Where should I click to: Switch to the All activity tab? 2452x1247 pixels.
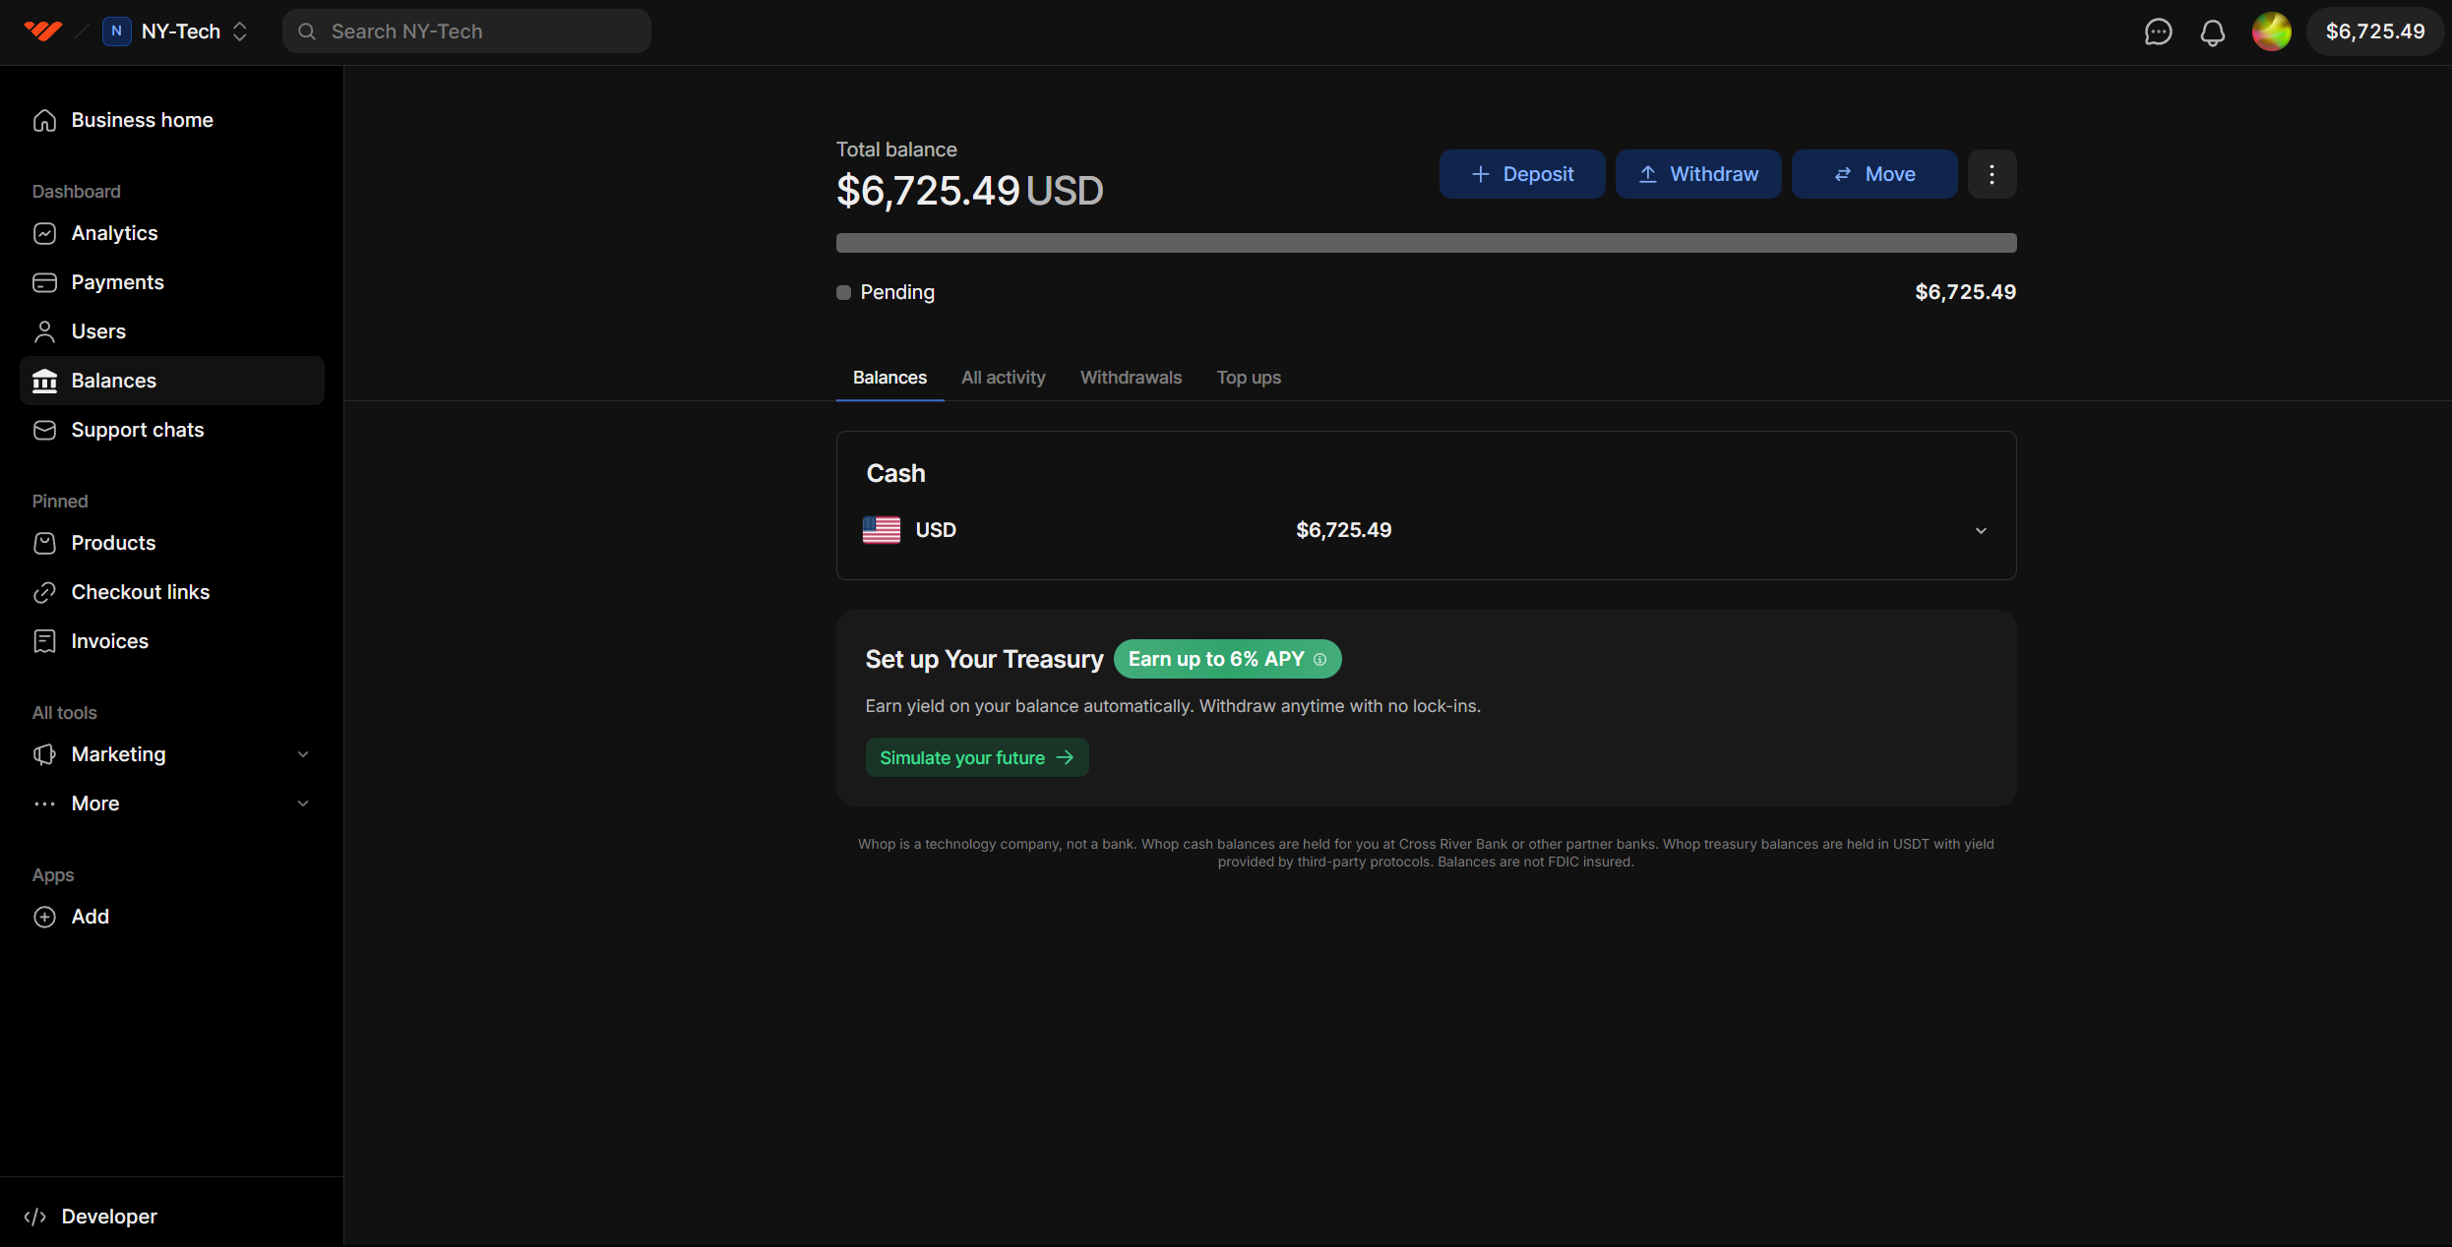(1003, 377)
